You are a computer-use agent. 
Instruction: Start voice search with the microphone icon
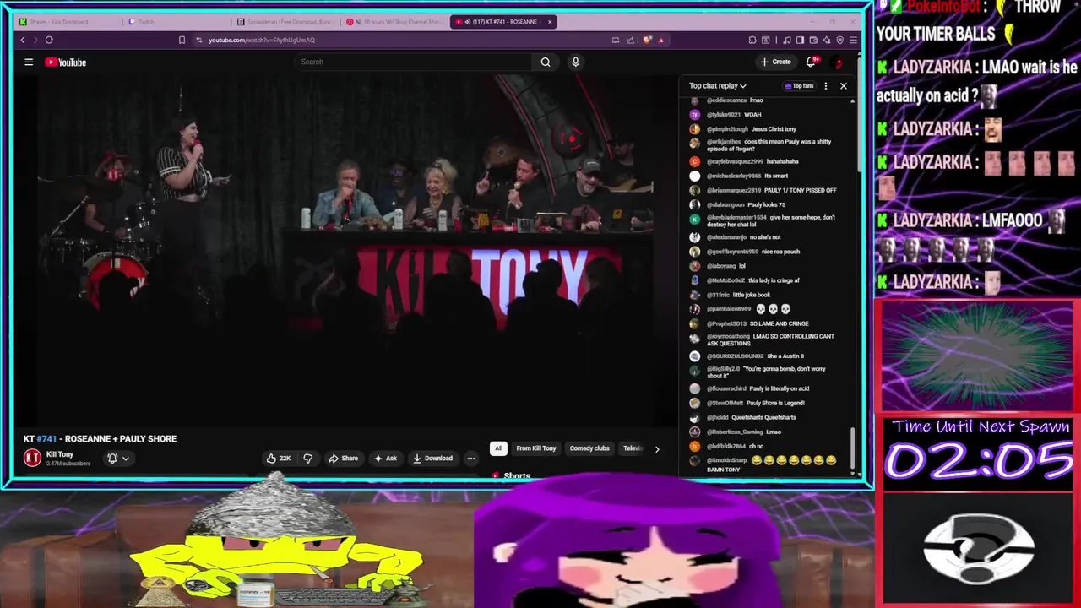pyautogui.click(x=575, y=62)
